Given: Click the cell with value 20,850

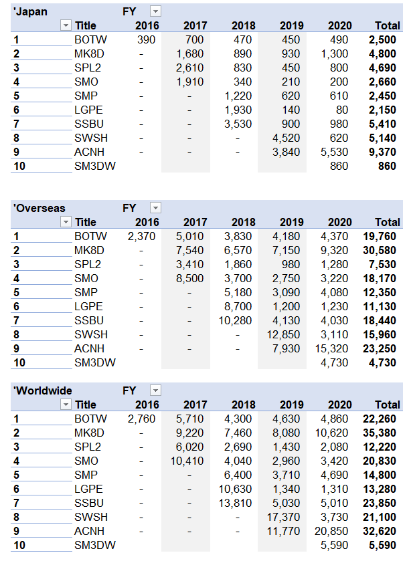Looking at the screenshot, I should (x=331, y=531).
